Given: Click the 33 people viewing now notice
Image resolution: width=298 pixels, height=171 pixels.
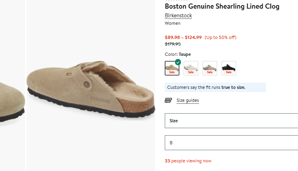Looking at the screenshot, I should click(x=188, y=161).
